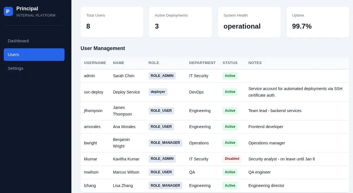Go to Settings in the sidebar
Image resolution: width=353 pixels, height=193 pixels.
tap(34, 68)
